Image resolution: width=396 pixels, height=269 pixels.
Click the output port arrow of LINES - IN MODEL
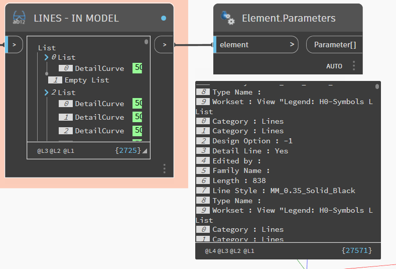[165, 45]
